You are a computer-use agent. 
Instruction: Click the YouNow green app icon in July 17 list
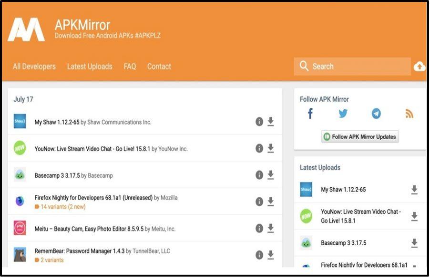pyautogui.click(x=20, y=148)
